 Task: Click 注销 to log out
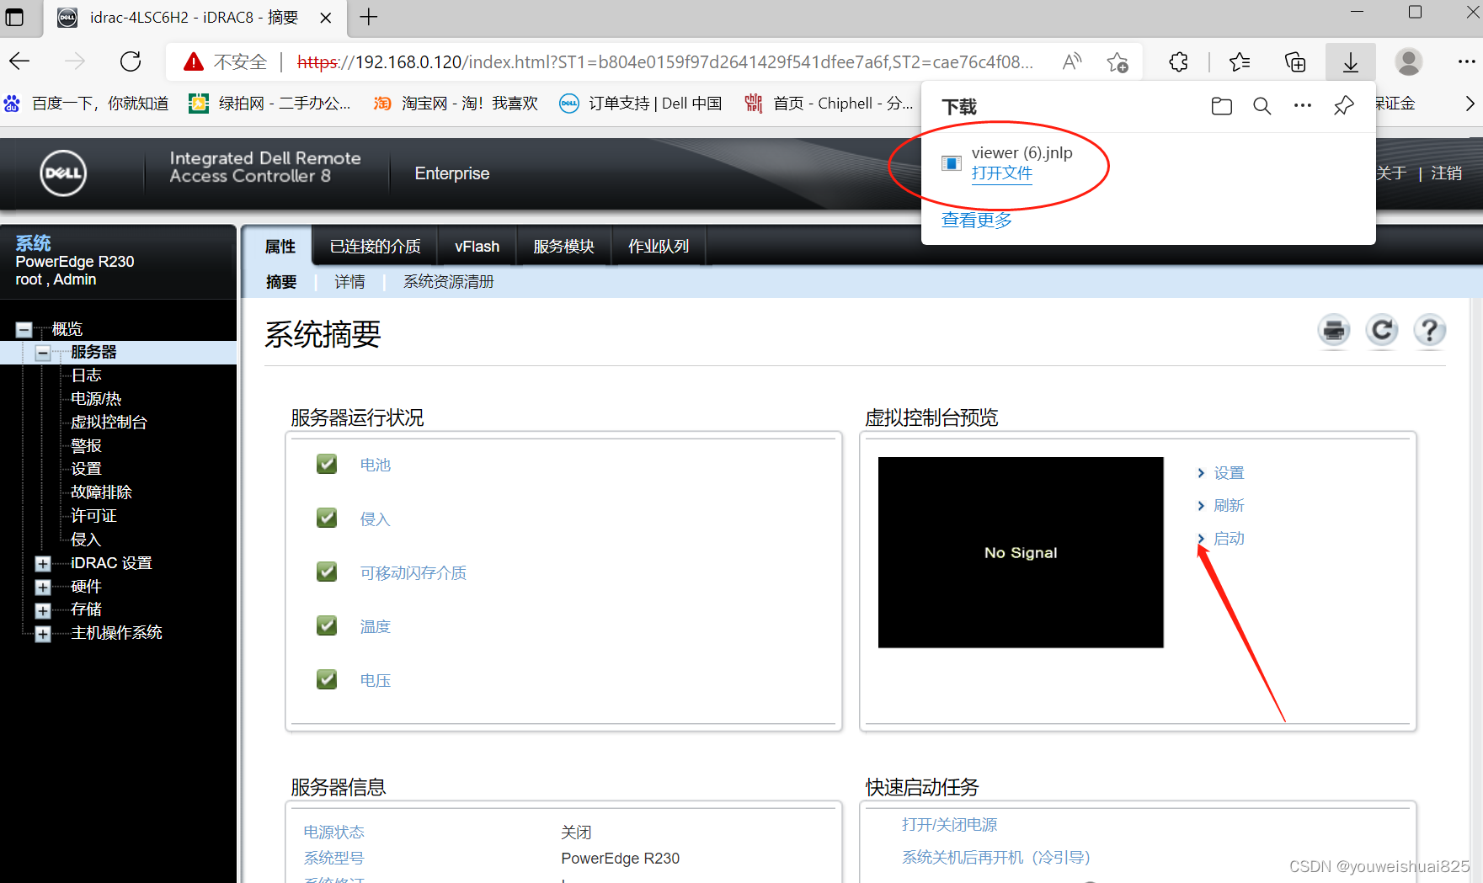pos(1446,173)
